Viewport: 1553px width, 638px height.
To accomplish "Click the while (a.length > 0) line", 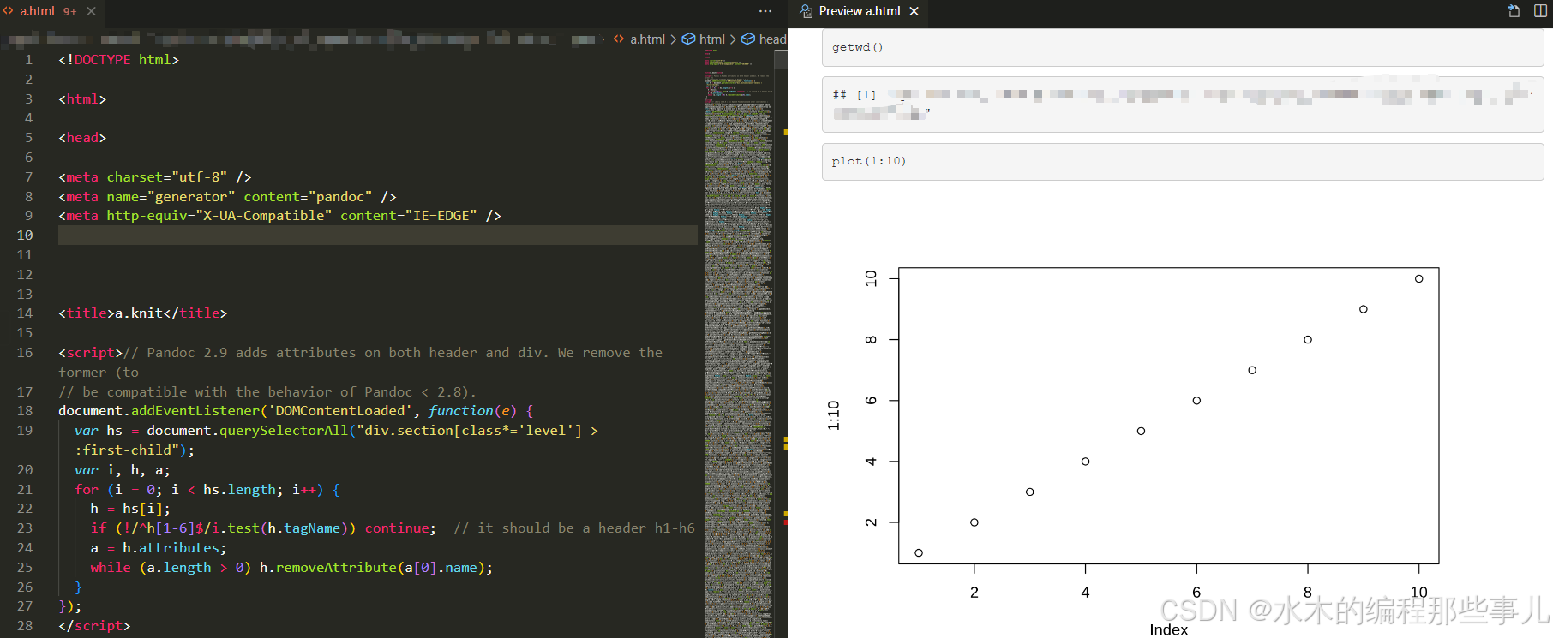I will 291,568.
